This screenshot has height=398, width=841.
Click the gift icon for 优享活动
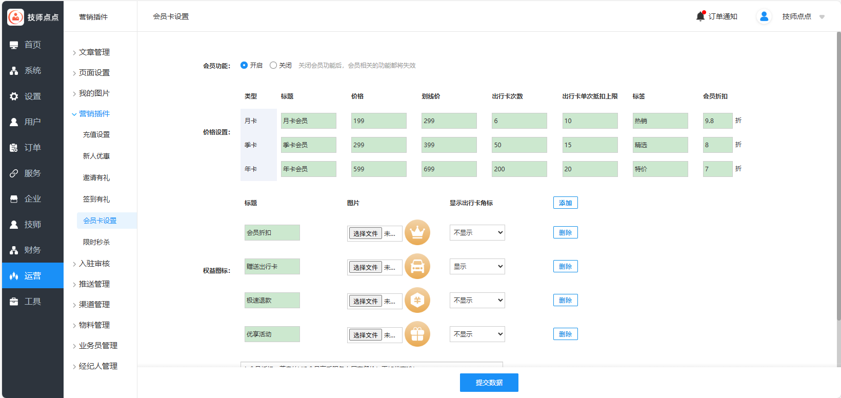pyautogui.click(x=417, y=334)
